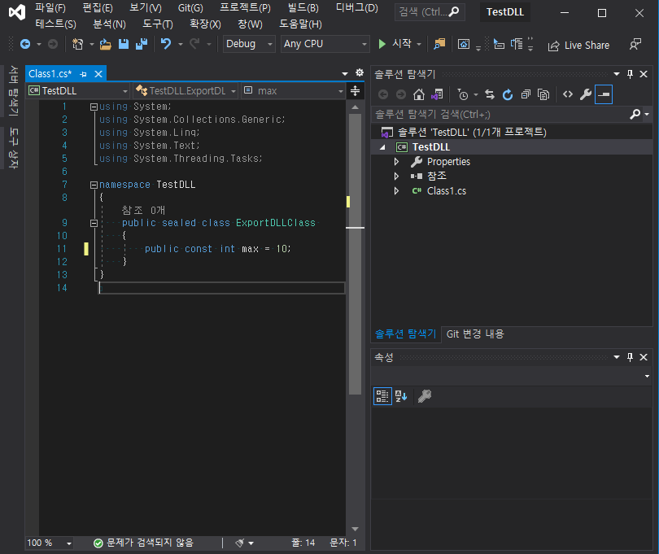Collapse the namespace TestDLL code block
This screenshot has height=554, width=659.
click(94, 185)
